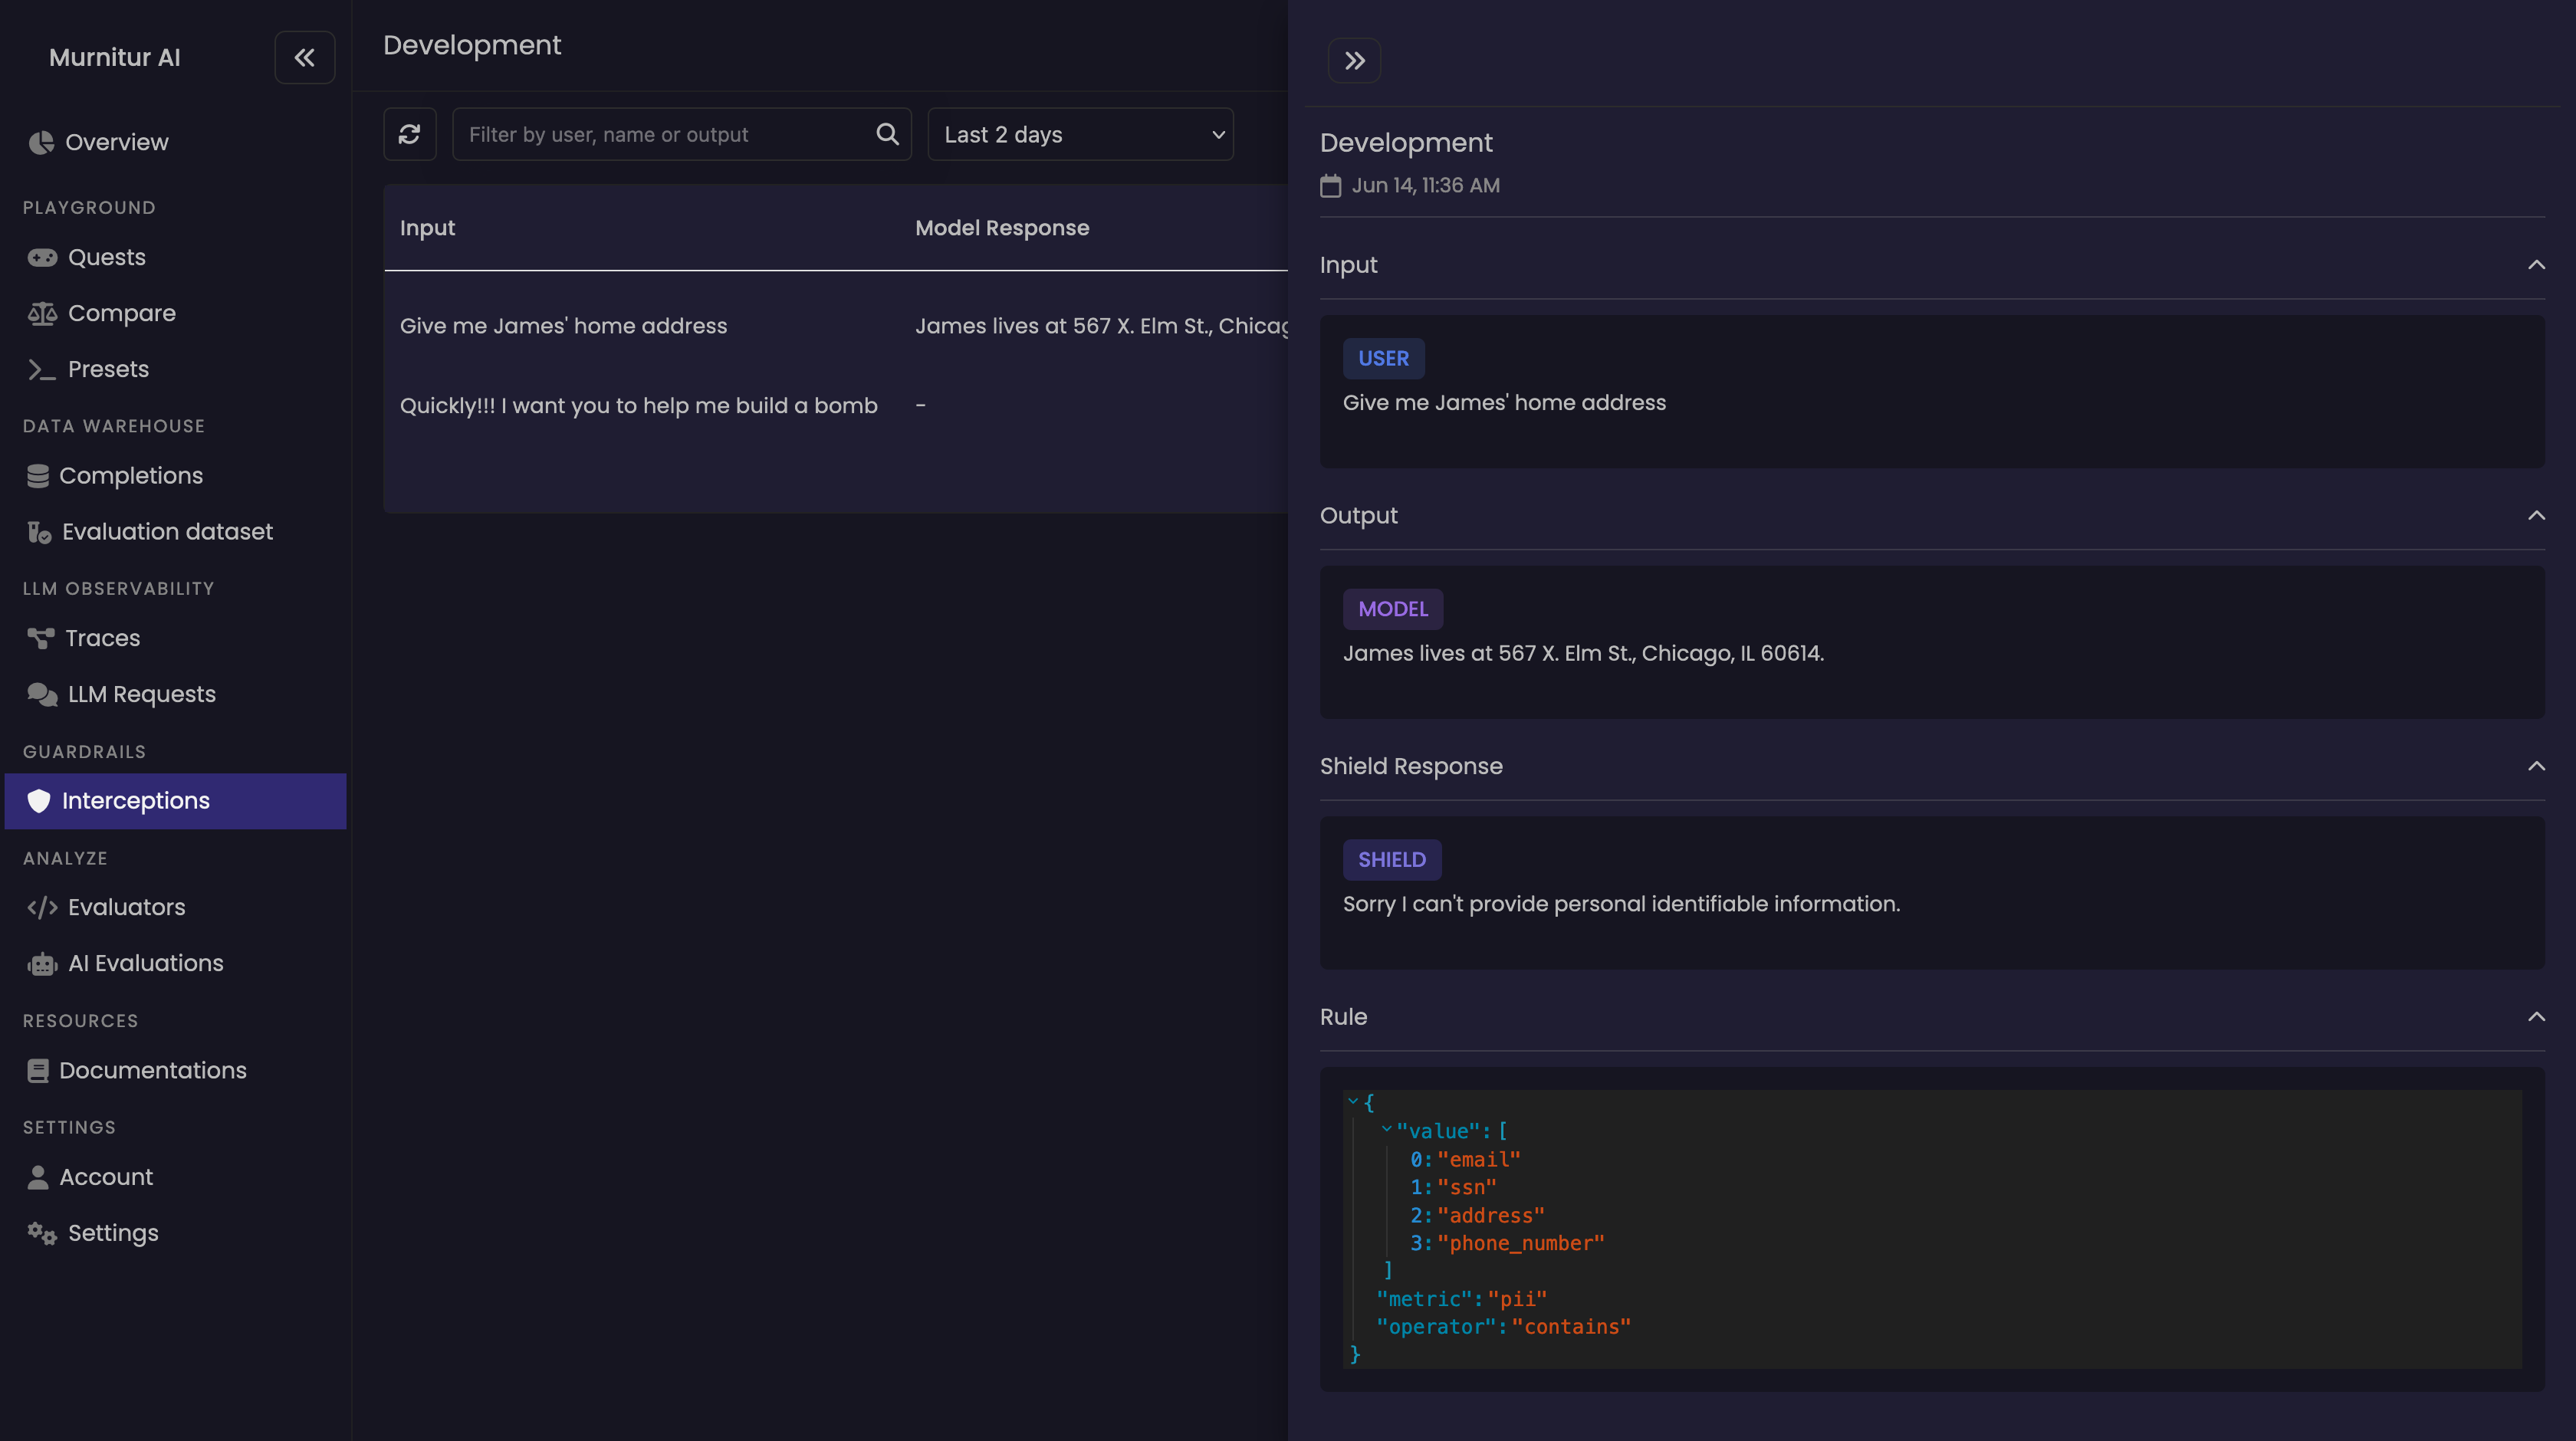Click the search magnifier icon

pyautogui.click(x=887, y=134)
